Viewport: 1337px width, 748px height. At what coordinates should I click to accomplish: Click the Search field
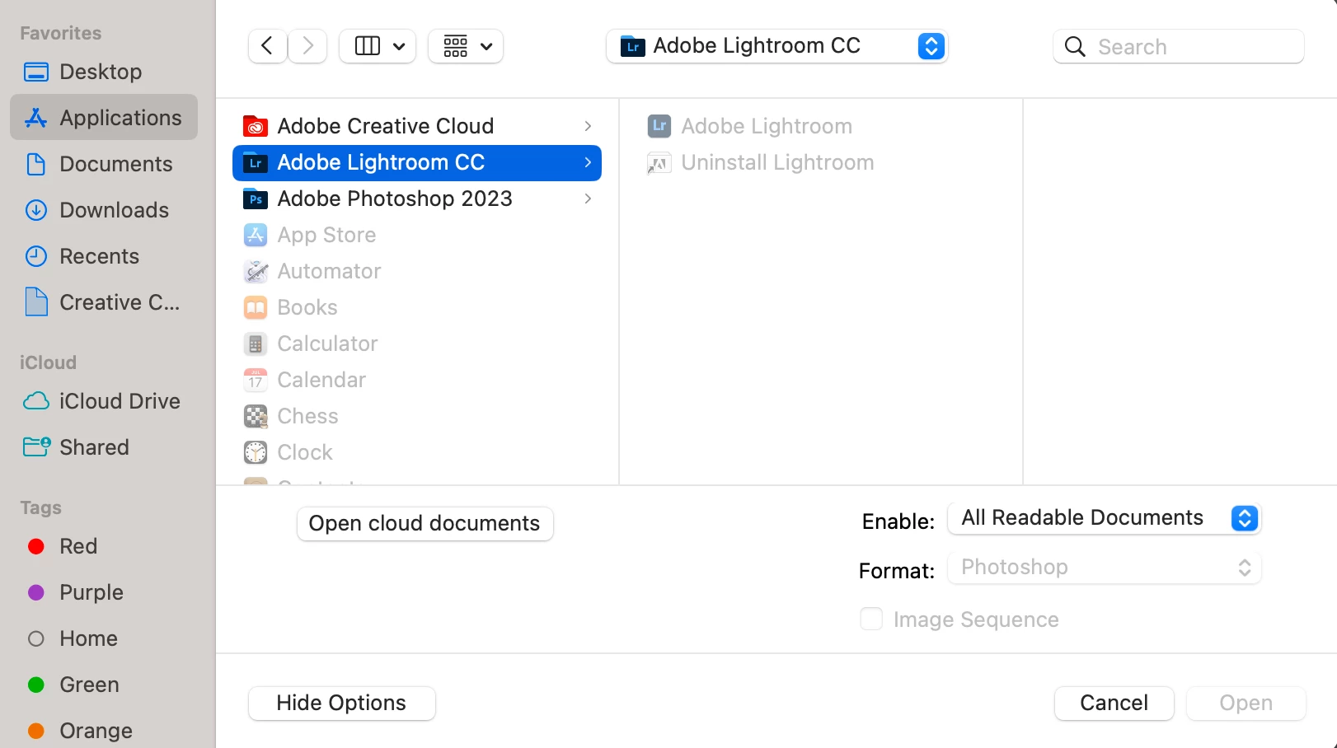[1179, 47]
